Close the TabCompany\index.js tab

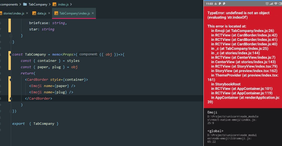[x=93, y=13]
